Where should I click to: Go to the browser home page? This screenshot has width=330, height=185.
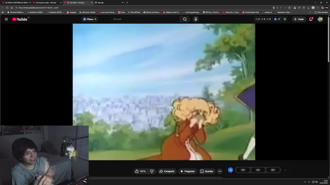12,8
